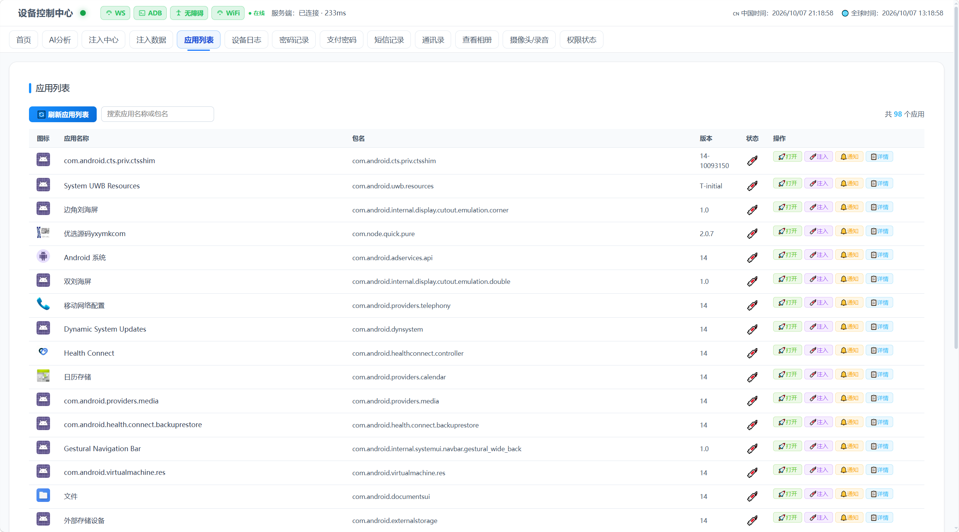Open the 首页 tab
This screenshot has width=959, height=532.
(x=24, y=40)
